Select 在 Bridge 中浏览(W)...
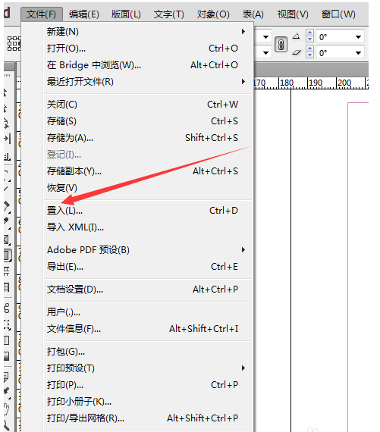 148,65
